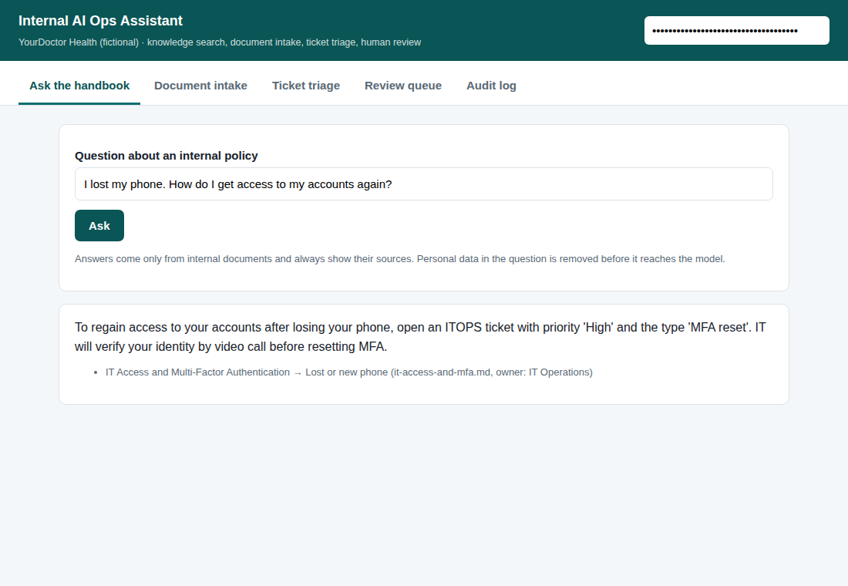
Task: Click the it-access-and-mfa.md source citation
Action: [x=348, y=372]
